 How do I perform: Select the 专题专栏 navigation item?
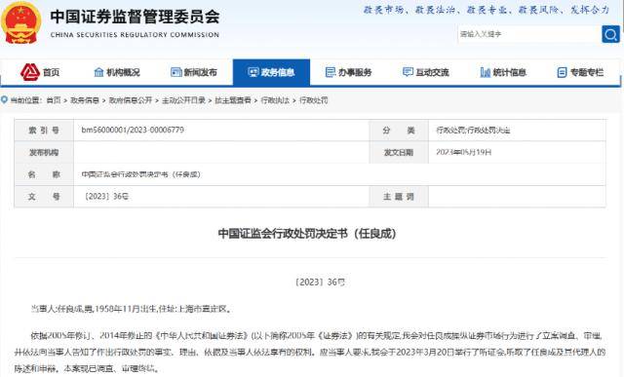point(581,72)
